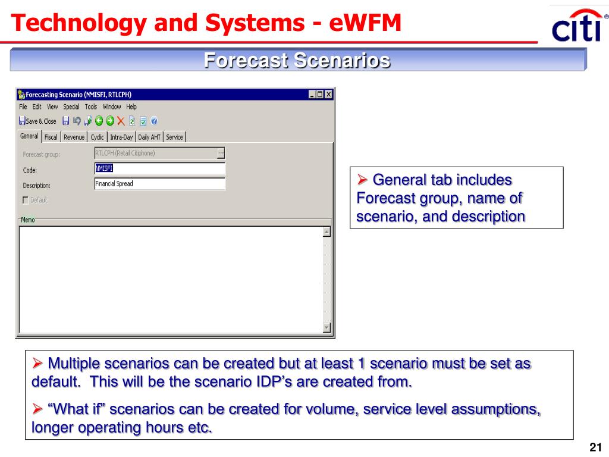This screenshot has width=609, height=457.
Task: Switch to the Revenue tab
Action: [74, 137]
